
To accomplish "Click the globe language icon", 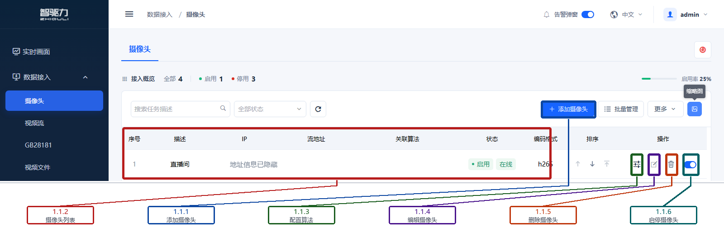I will tap(614, 14).
